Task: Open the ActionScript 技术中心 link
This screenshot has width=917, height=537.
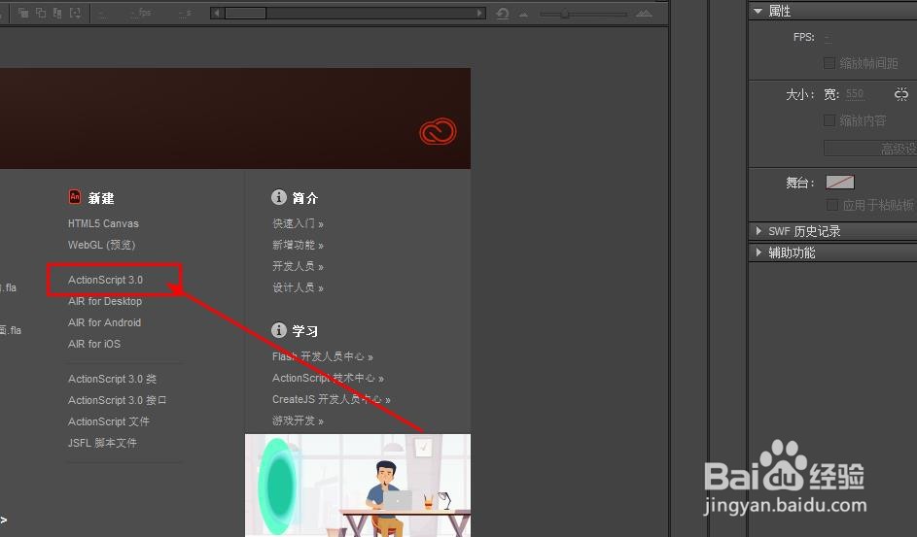Action: pyautogui.click(x=328, y=378)
